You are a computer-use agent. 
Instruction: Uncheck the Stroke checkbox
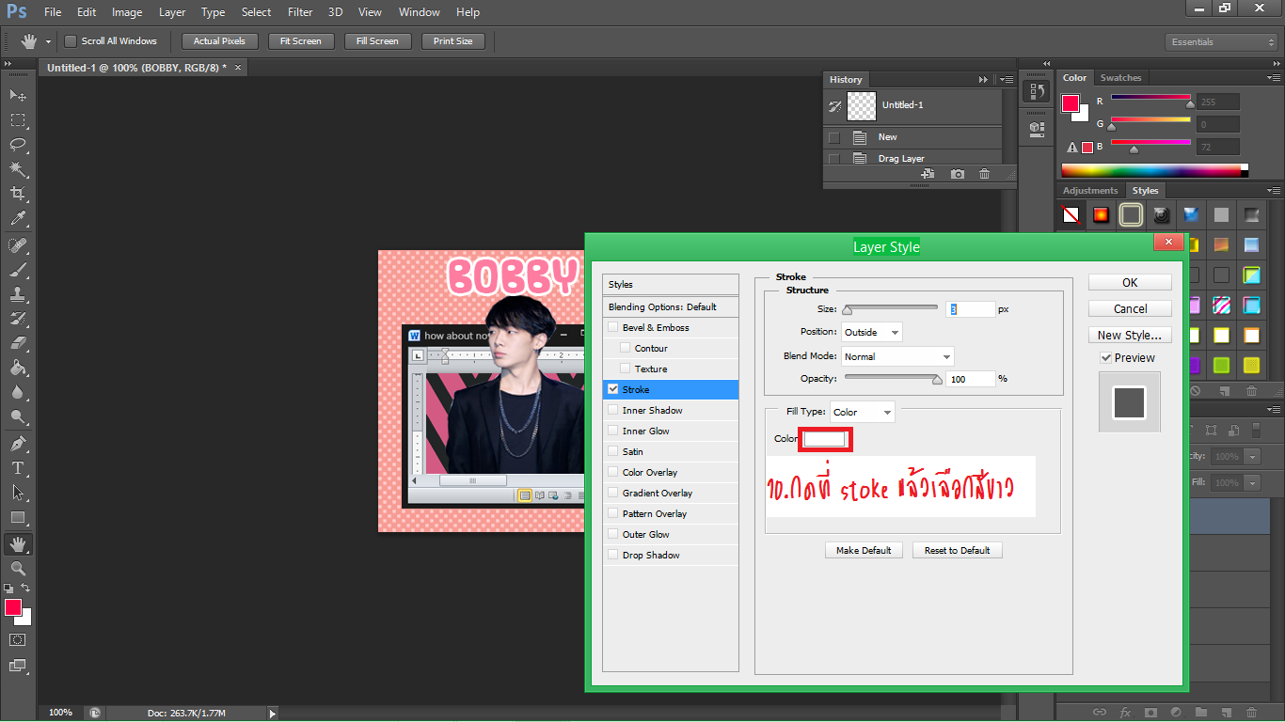pyautogui.click(x=613, y=389)
